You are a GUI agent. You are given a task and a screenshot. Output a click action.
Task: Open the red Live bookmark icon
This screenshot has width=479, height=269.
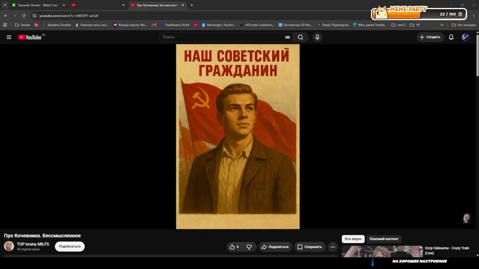coord(36,25)
